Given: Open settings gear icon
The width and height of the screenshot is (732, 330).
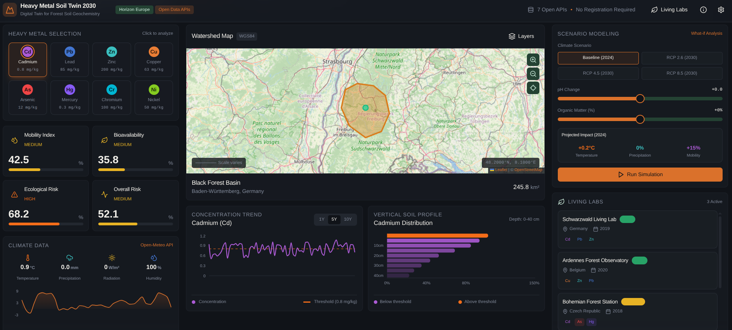Looking at the screenshot, I should point(721,10).
